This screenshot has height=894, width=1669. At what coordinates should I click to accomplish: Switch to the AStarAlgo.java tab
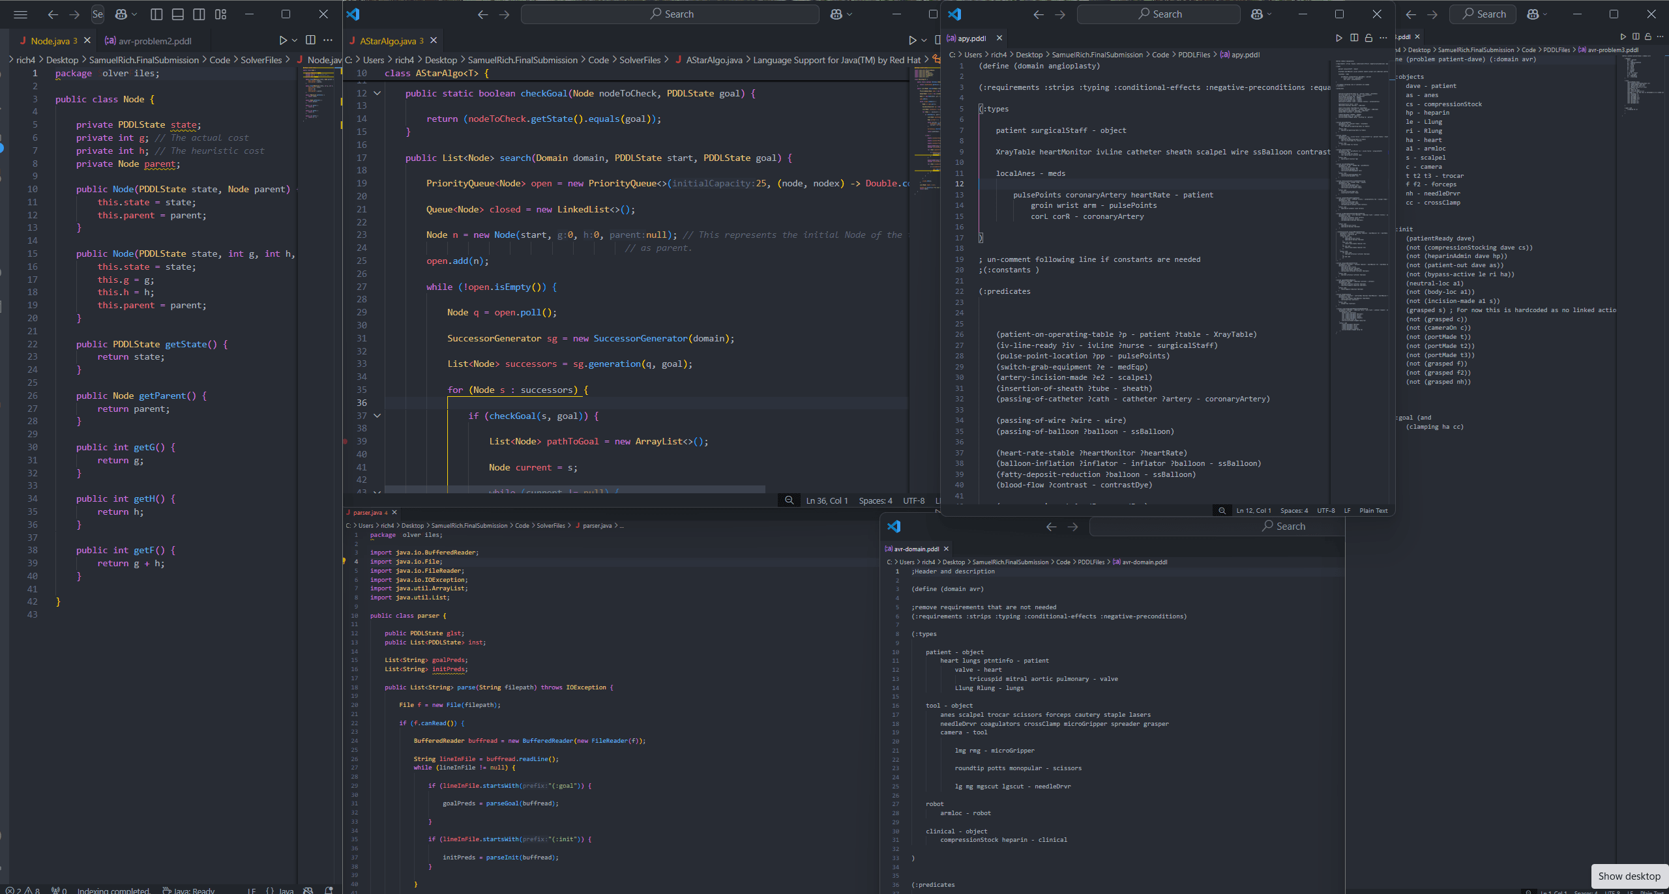387,40
